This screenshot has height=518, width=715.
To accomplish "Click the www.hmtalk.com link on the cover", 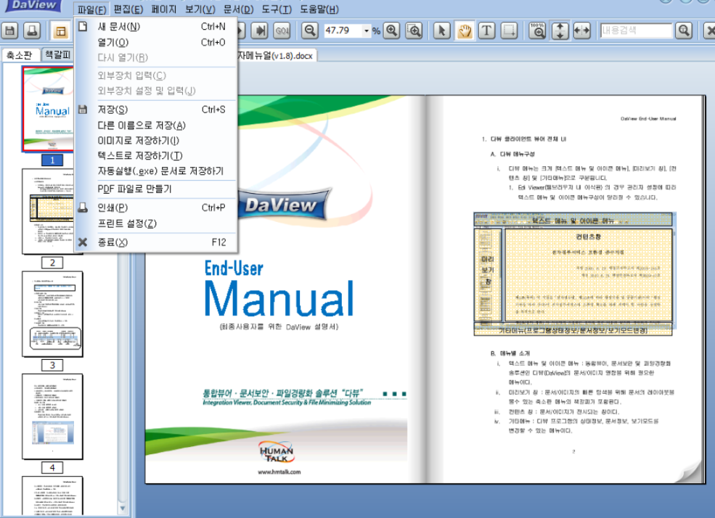I will click(x=279, y=472).
